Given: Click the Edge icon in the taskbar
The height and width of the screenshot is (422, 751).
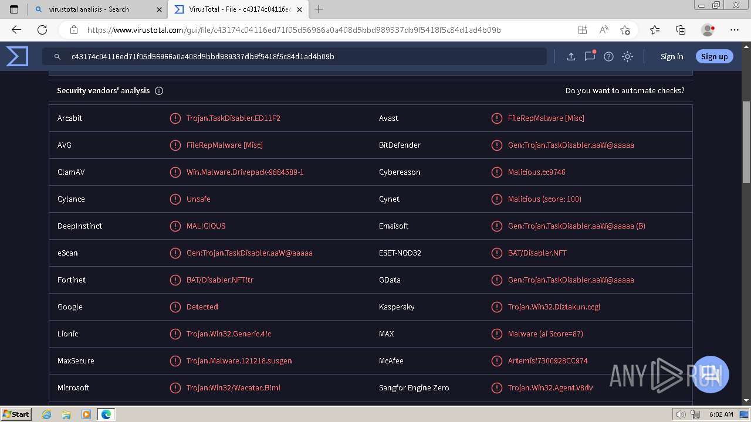Looking at the screenshot, I should pos(106,414).
